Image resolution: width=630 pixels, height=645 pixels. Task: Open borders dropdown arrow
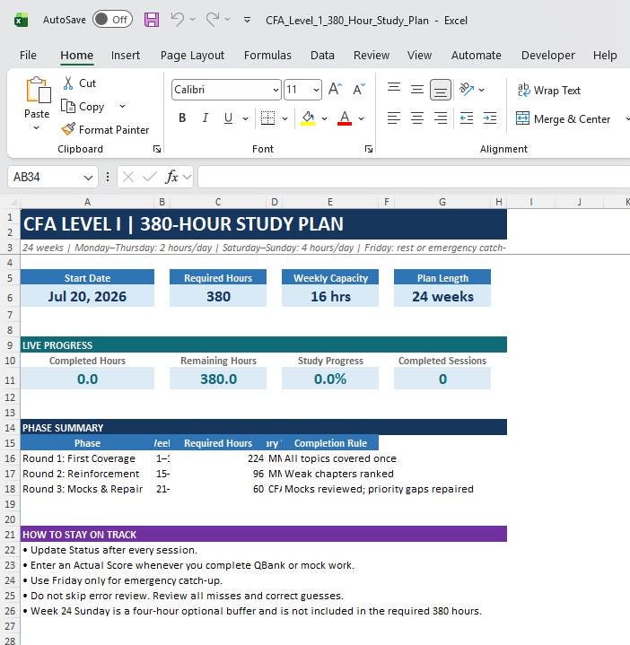(284, 119)
